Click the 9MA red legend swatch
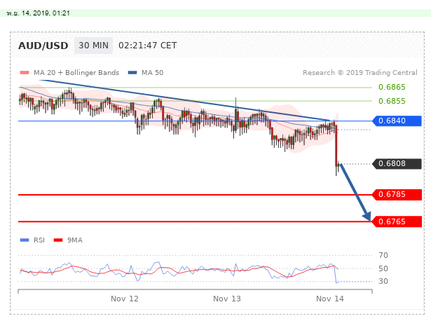 pyautogui.click(x=58, y=240)
